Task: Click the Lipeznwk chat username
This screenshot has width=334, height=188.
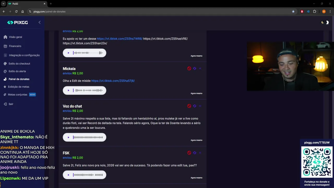Action: pyautogui.click(x=10, y=178)
